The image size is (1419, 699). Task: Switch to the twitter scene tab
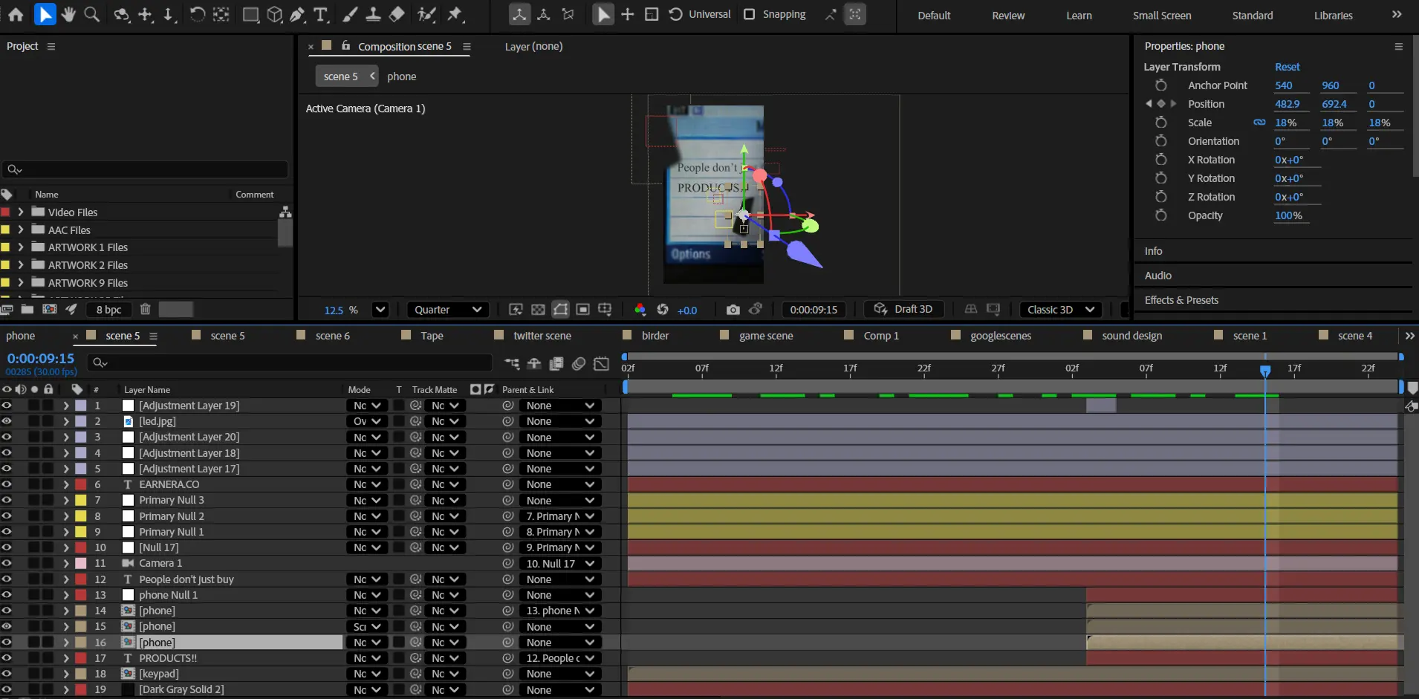(542, 336)
